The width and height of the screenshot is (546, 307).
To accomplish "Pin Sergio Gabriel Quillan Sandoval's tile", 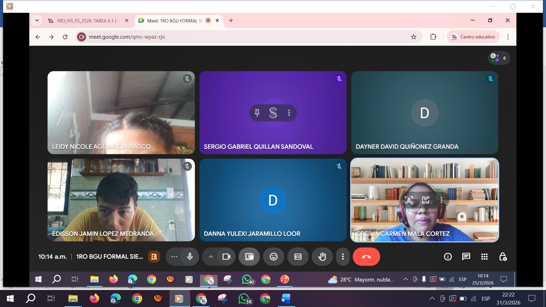I will pos(257,113).
